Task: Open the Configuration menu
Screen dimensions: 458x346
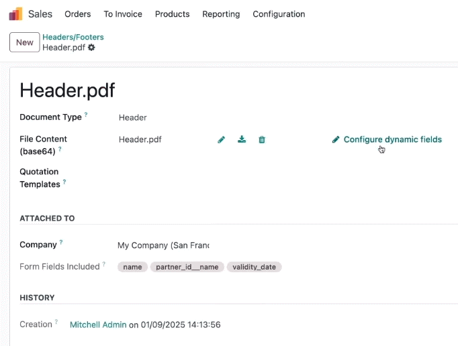Action: click(279, 14)
